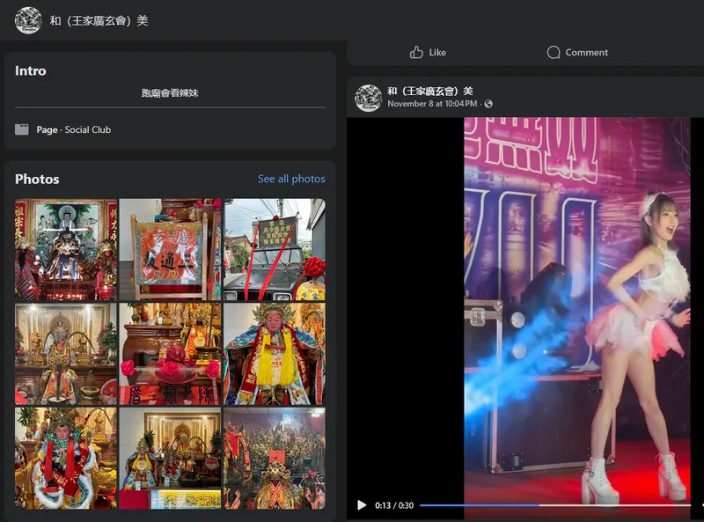The height and width of the screenshot is (522, 704).
Task: Click the Page flag icon in Intro
Action: click(21, 129)
